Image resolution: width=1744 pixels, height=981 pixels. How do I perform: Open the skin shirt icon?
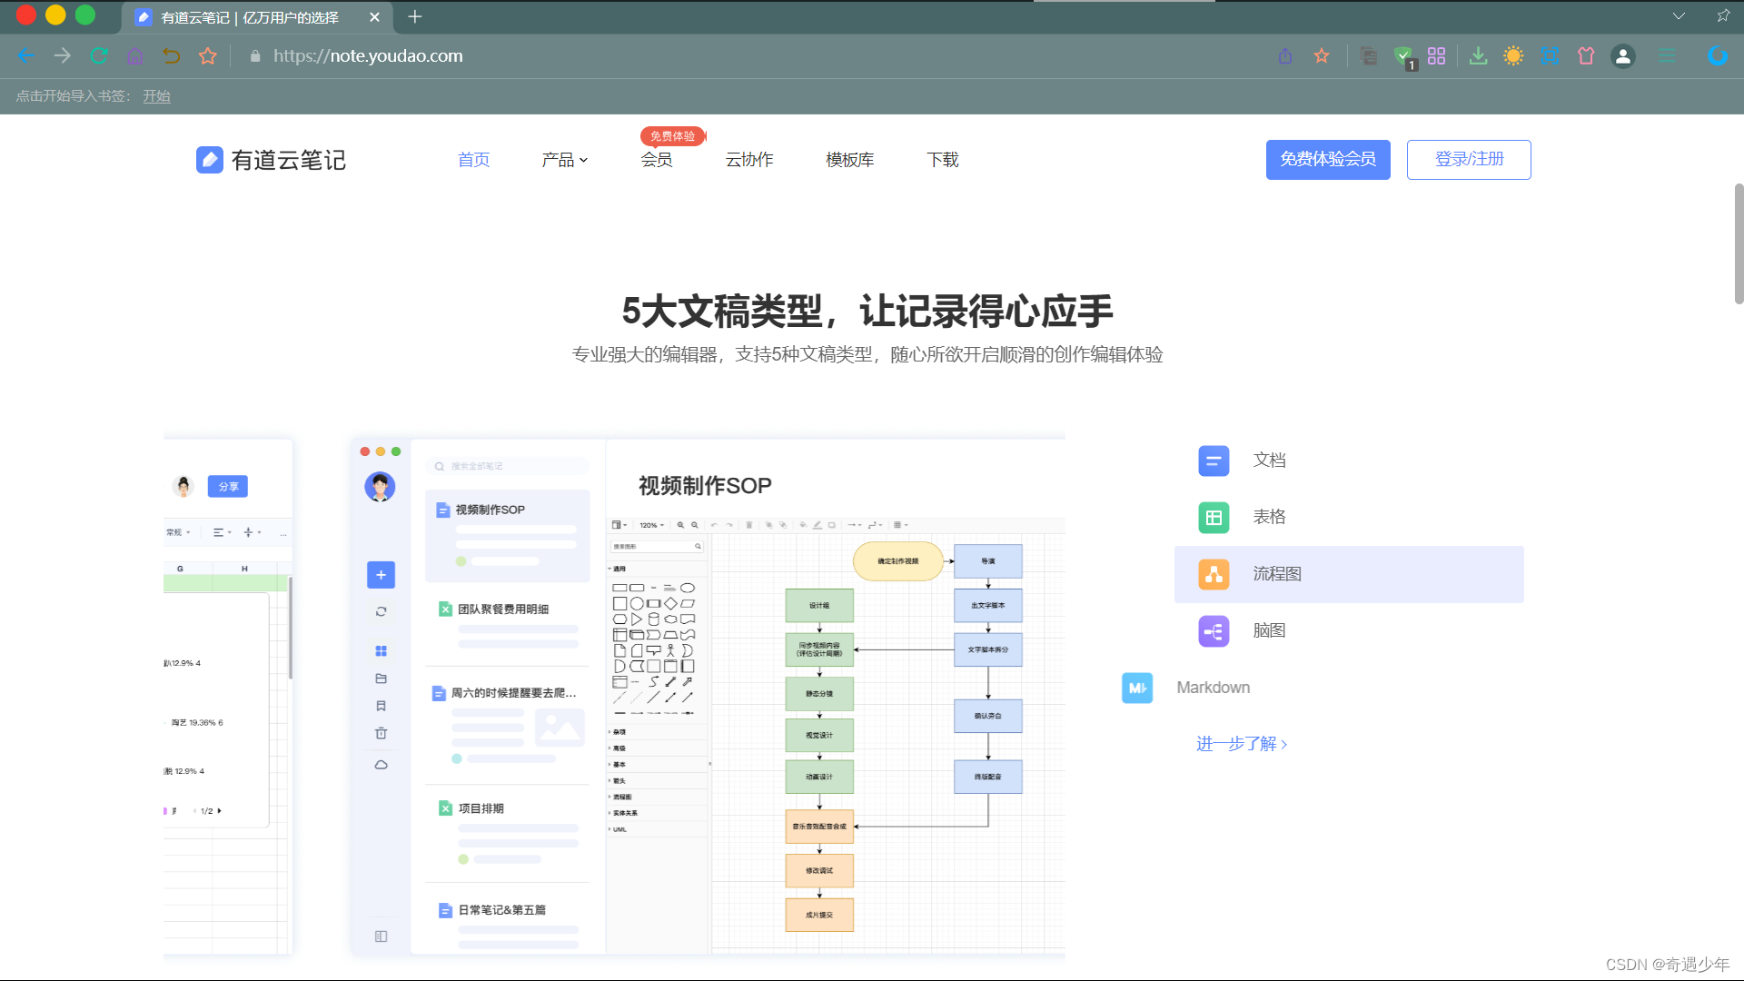point(1586,55)
